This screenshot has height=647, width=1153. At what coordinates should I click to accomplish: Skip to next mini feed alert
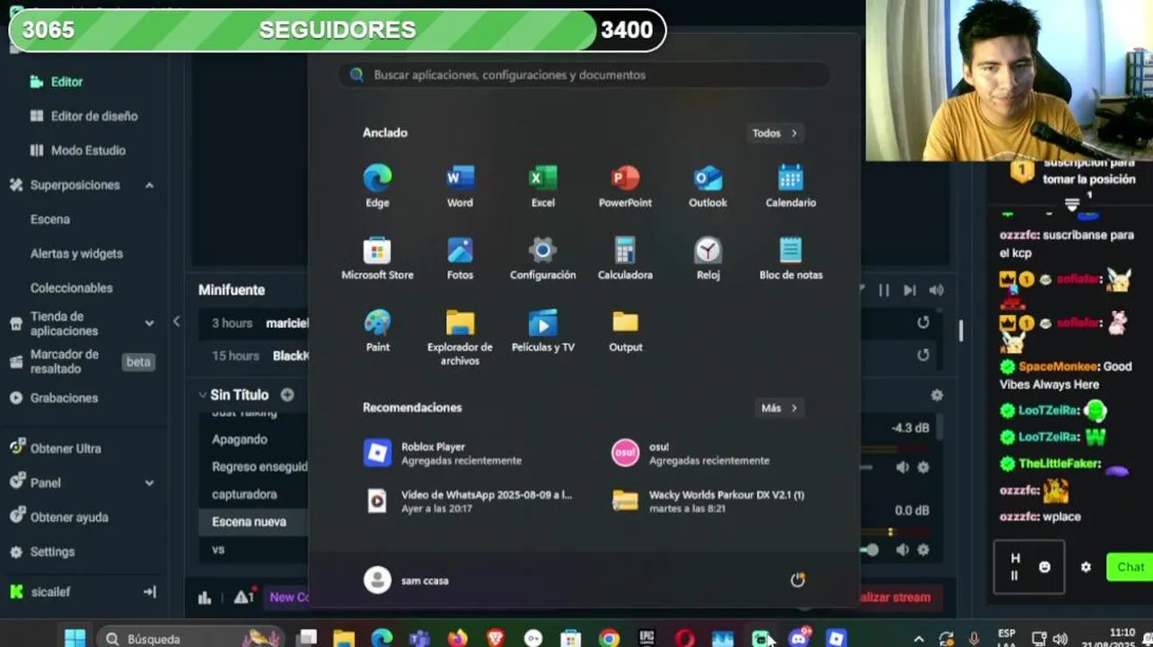pyautogui.click(x=910, y=290)
